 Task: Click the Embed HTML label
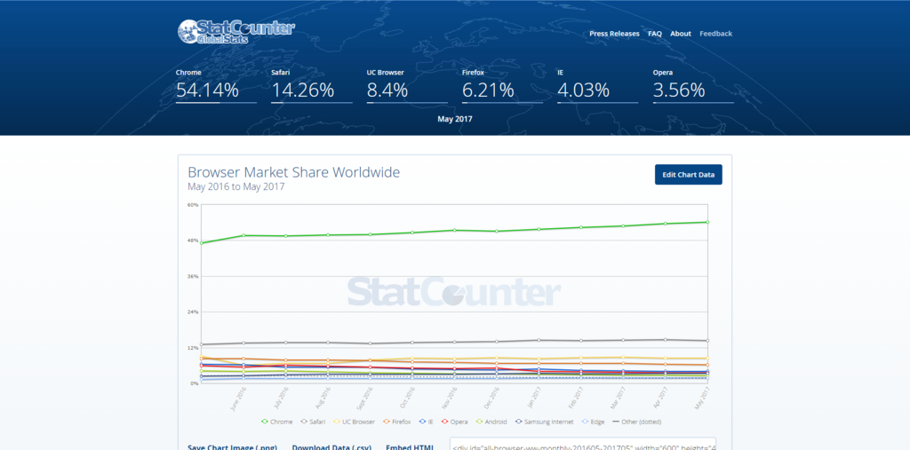click(x=409, y=447)
